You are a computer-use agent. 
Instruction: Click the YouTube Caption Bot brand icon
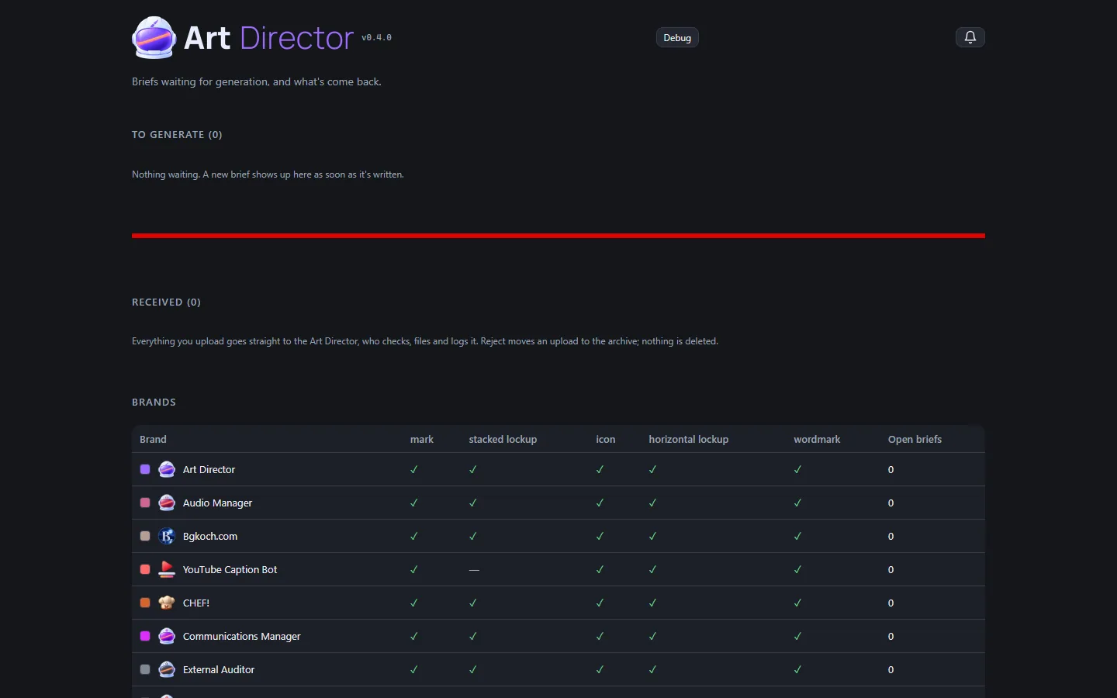tap(167, 569)
